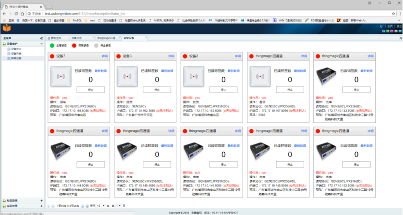
Task: Choose the blue theme color swatch
Action: pos(384,31)
